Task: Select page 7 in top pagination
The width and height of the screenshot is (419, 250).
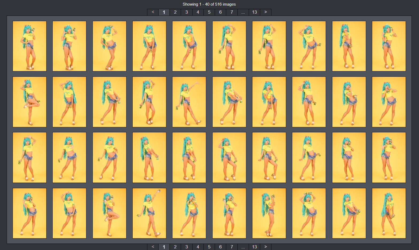Action: pos(232,12)
